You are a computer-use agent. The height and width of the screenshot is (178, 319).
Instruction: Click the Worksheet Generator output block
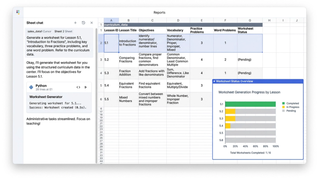(x=59, y=102)
